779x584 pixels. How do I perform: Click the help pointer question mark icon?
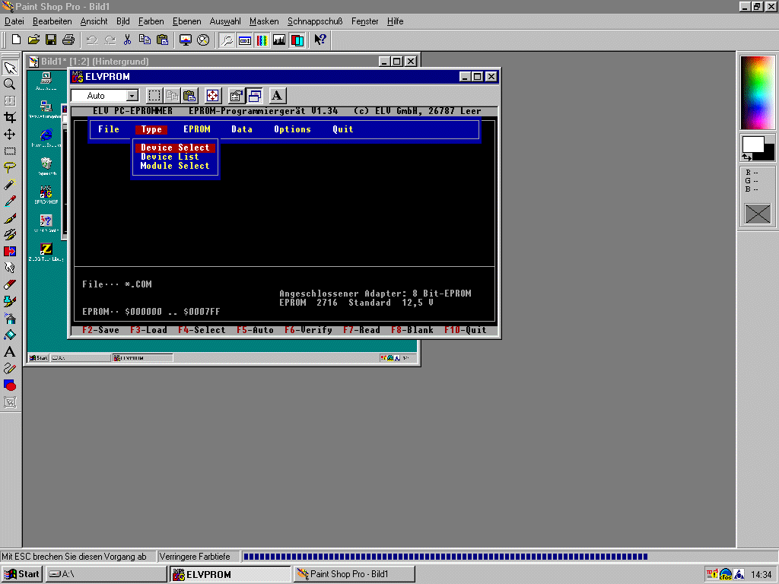(x=320, y=40)
